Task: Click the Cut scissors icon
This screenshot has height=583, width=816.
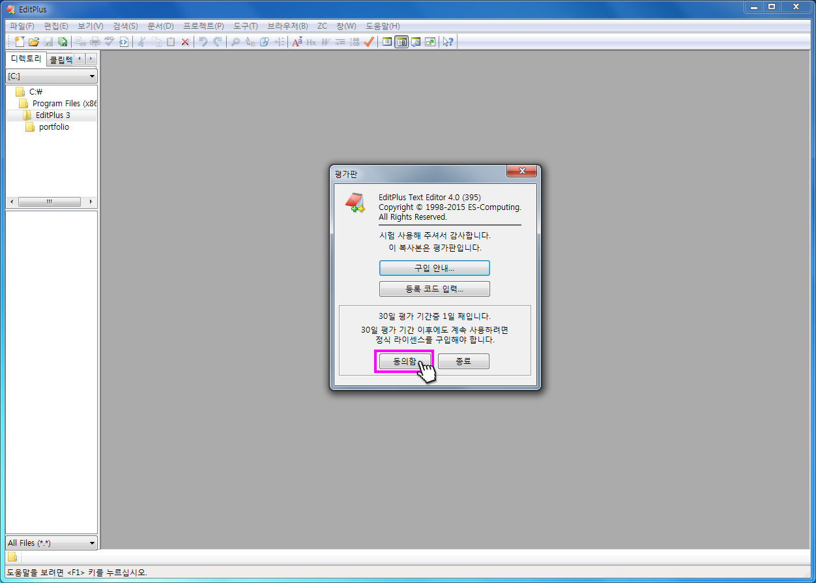Action: 141,42
